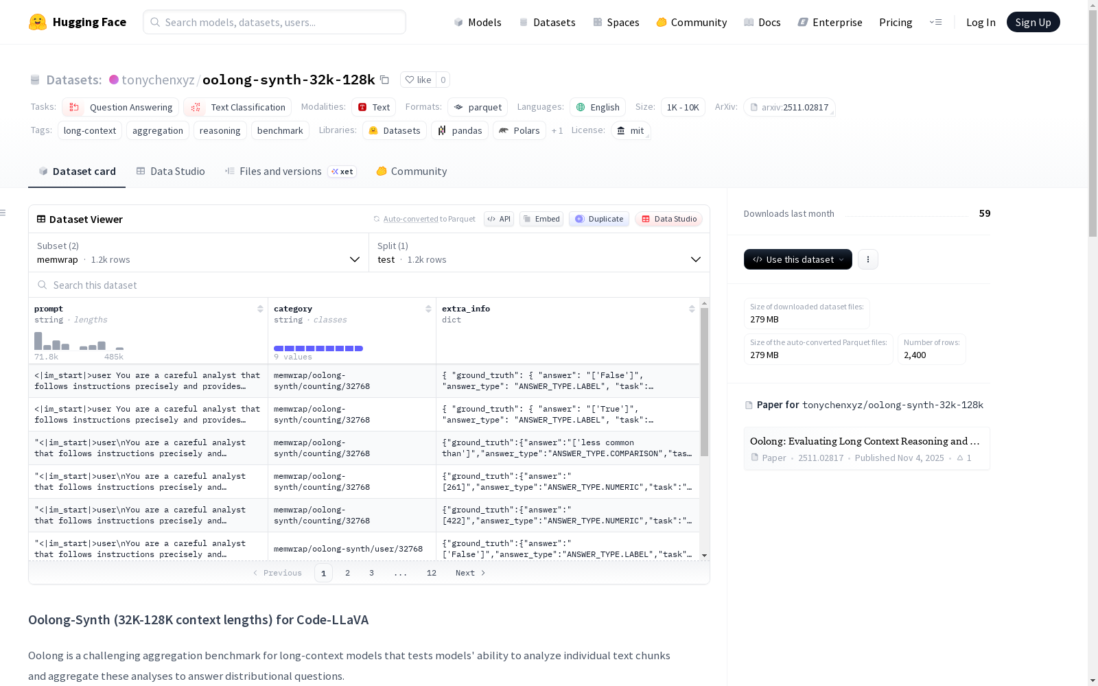The image size is (1098, 686).
Task: Click the Data Studio viewer button
Action: [669, 219]
